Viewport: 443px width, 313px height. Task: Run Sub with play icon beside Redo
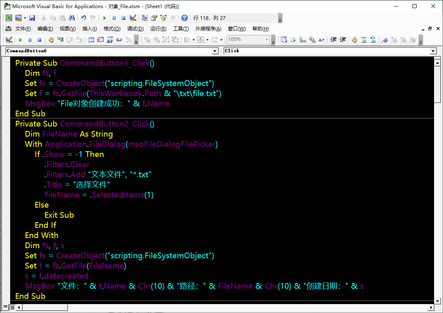[104, 18]
